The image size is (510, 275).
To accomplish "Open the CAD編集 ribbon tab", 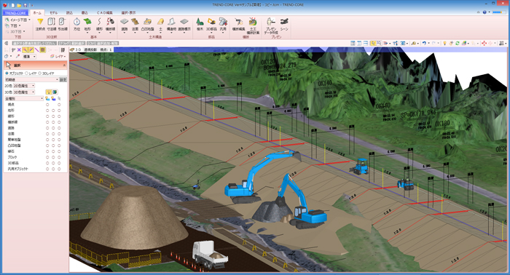I will tap(105, 12).
